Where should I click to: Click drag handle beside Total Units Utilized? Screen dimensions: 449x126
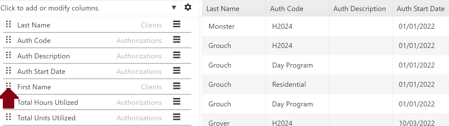(9, 117)
